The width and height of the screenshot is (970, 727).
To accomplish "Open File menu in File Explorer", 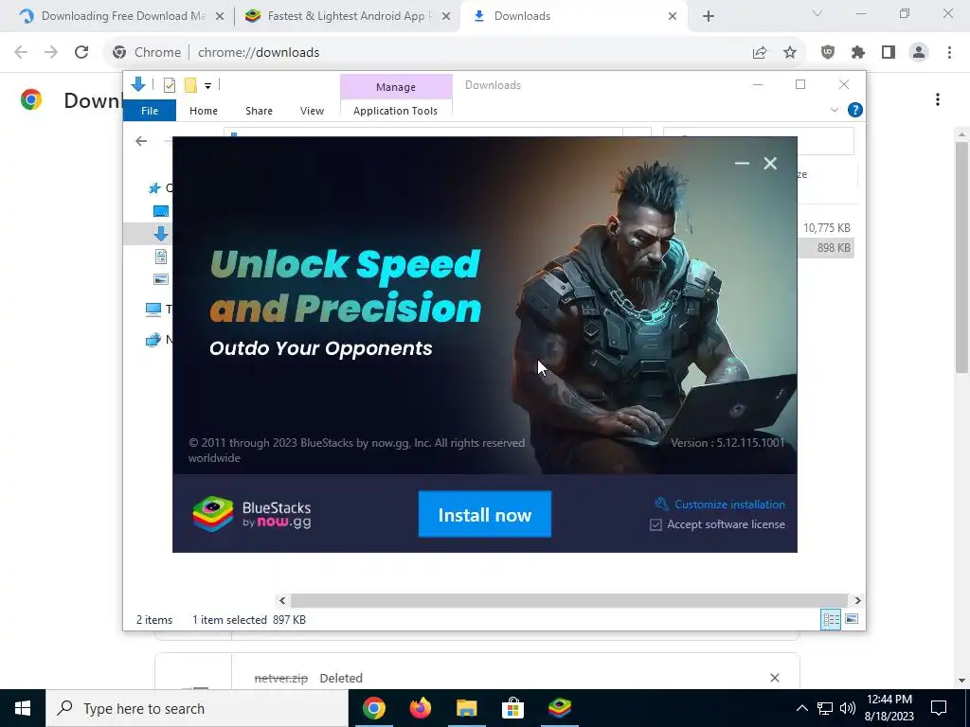I will [150, 111].
